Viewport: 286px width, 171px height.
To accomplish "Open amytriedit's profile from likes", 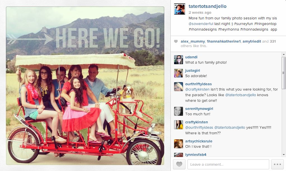I will click(252, 41).
